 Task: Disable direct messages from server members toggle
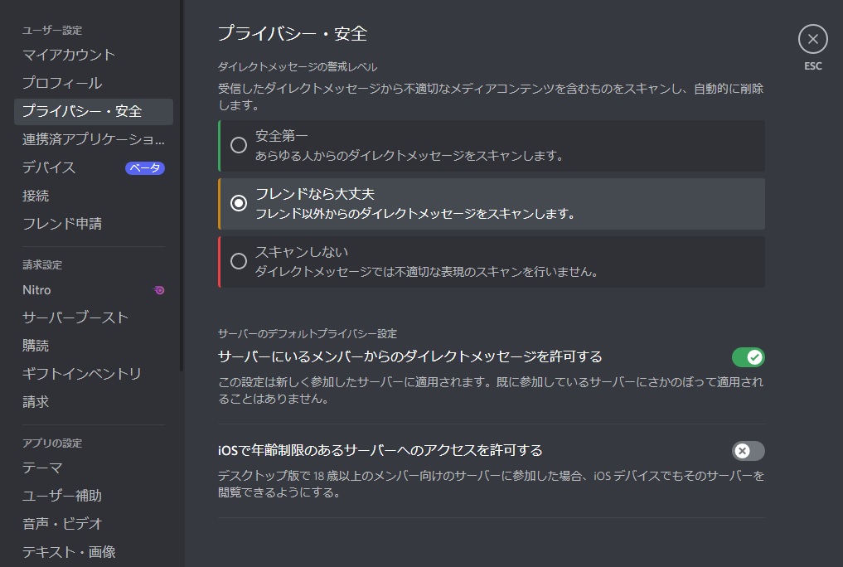[748, 357]
